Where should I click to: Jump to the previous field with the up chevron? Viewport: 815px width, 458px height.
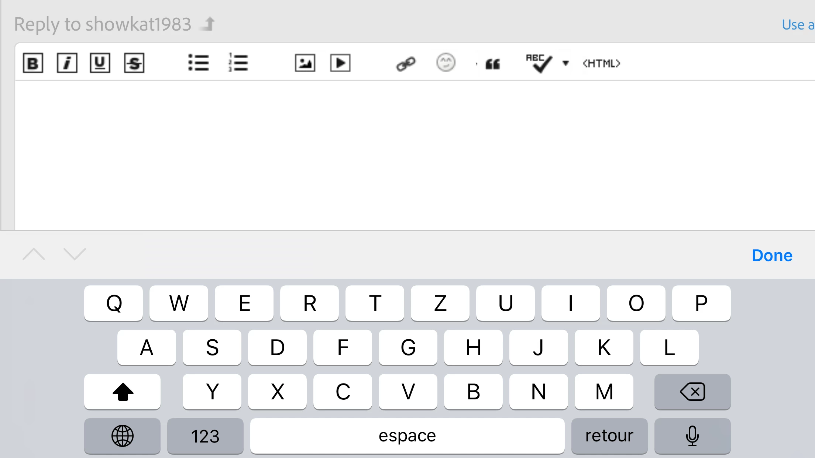point(34,254)
